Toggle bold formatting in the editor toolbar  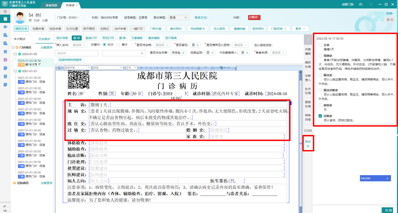coord(141,68)
